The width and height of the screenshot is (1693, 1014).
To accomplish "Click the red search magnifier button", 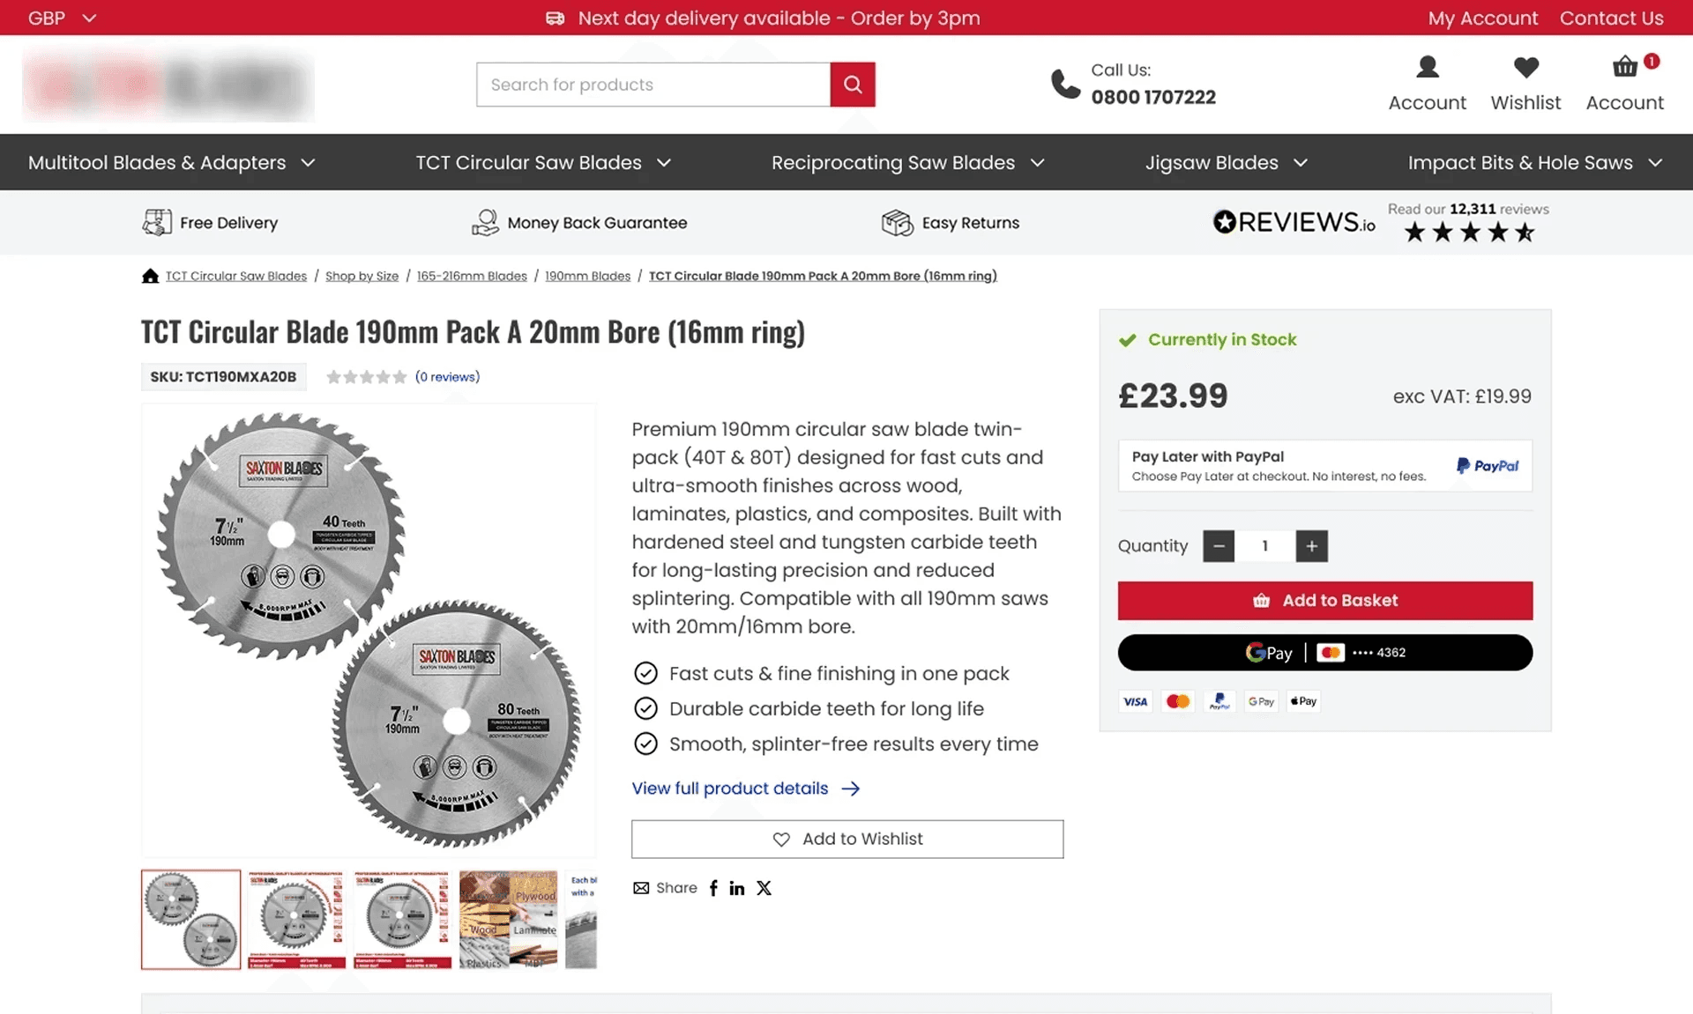I will (852, 85).
